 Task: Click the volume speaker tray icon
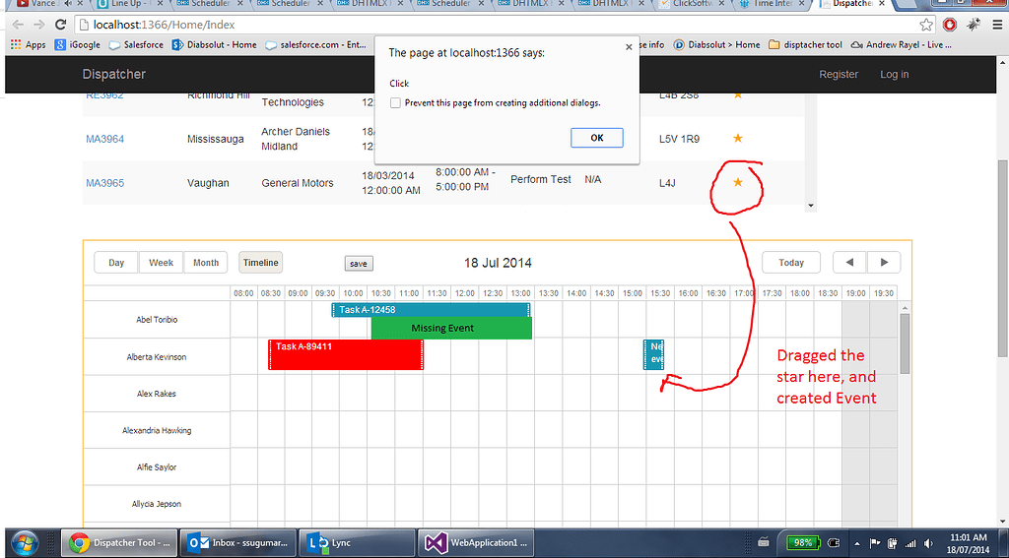click(928, 543)
